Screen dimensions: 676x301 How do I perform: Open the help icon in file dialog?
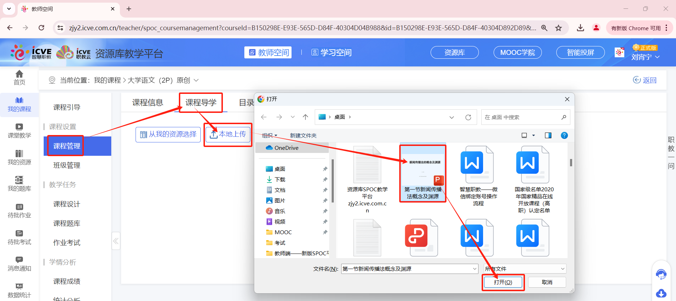564,135
